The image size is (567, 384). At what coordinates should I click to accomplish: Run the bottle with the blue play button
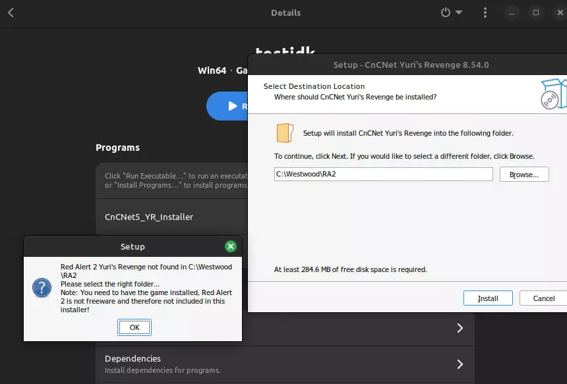[227, 106]
